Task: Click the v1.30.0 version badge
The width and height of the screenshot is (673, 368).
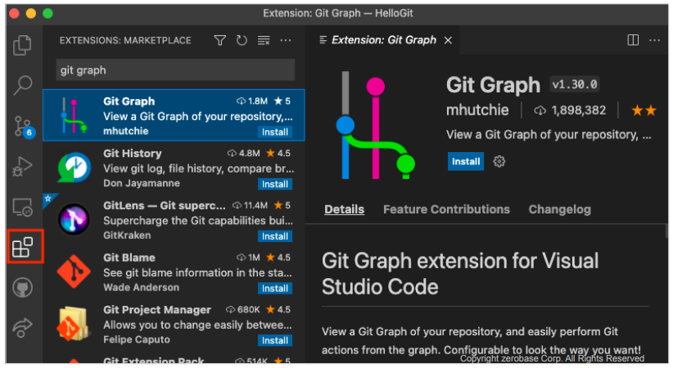Action: tap(575, 84)
